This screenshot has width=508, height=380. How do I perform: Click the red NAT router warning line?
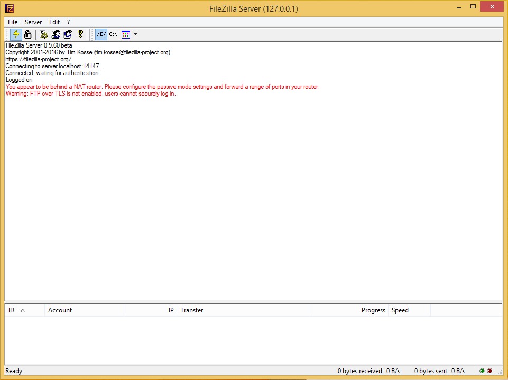pos(163,87)
